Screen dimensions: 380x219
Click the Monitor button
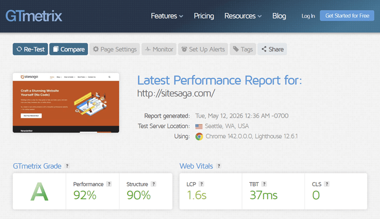click(159, 49)
